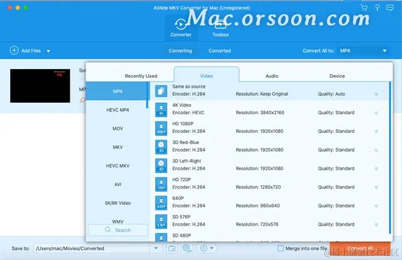Open the shopping cart purchase icon
The height and width of the screenshot is (260, 402).
click(x=364, y=8)
